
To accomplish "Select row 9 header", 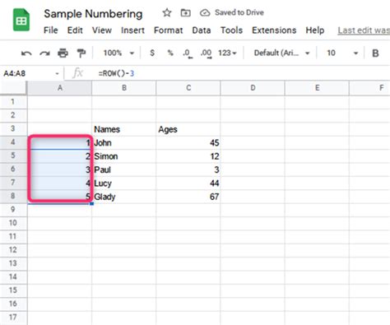I will pos(13,210).
